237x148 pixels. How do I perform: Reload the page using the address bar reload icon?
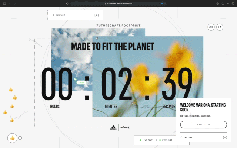tap(165, 4)
